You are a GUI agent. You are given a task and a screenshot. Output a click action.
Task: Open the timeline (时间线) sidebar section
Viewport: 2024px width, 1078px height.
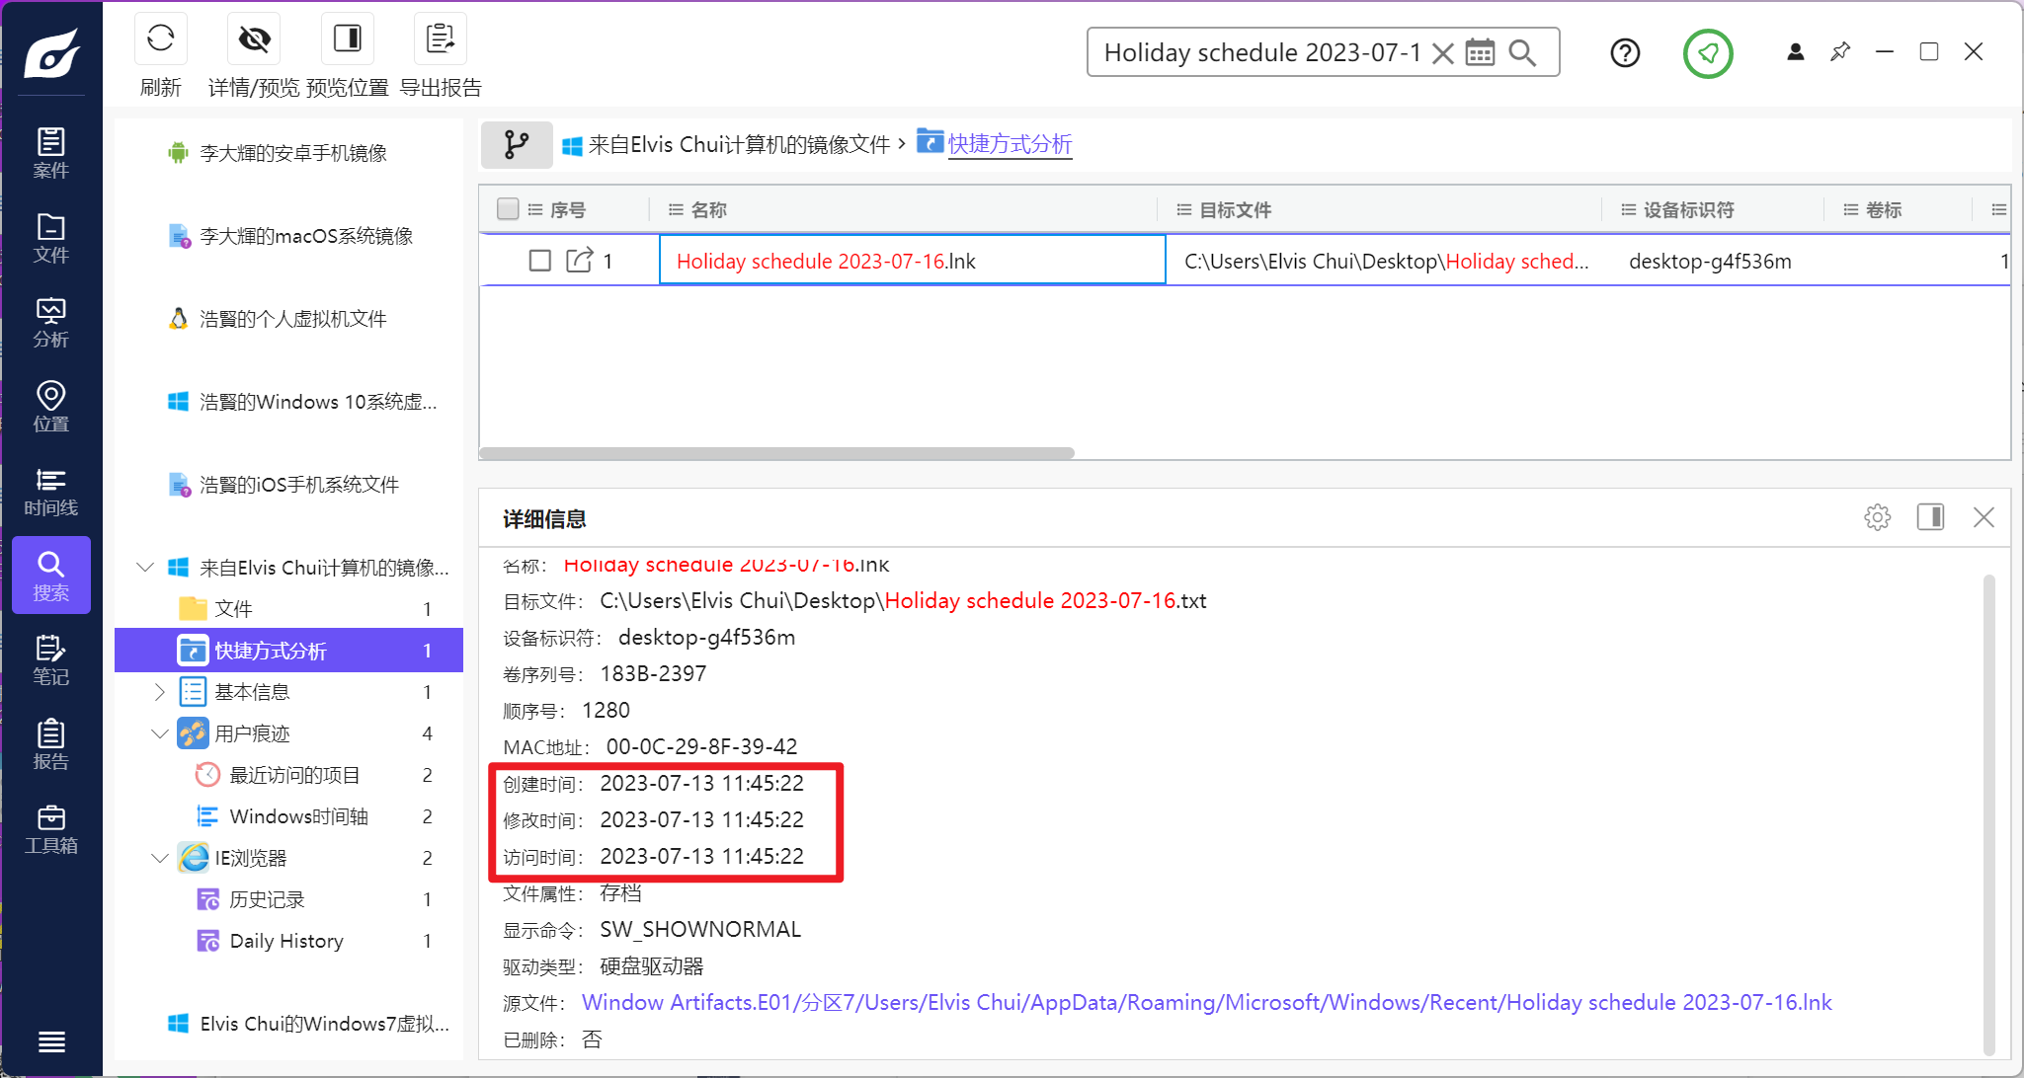coord(51,492)
